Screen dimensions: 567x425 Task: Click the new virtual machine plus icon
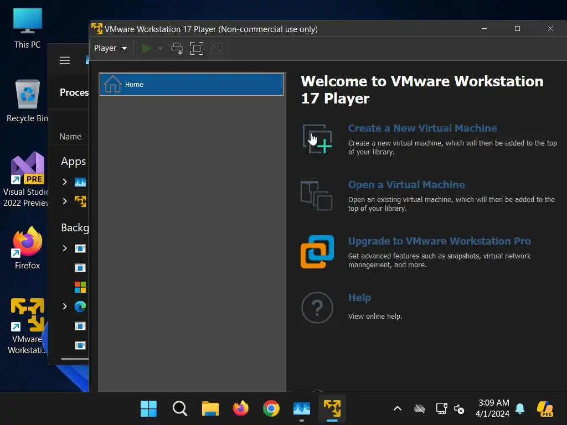(x=317, y=139)
